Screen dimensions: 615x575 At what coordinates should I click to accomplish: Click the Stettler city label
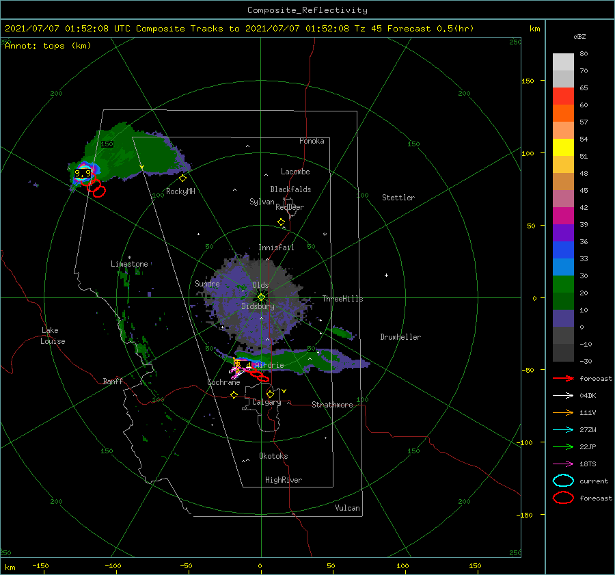pos(398,198)
